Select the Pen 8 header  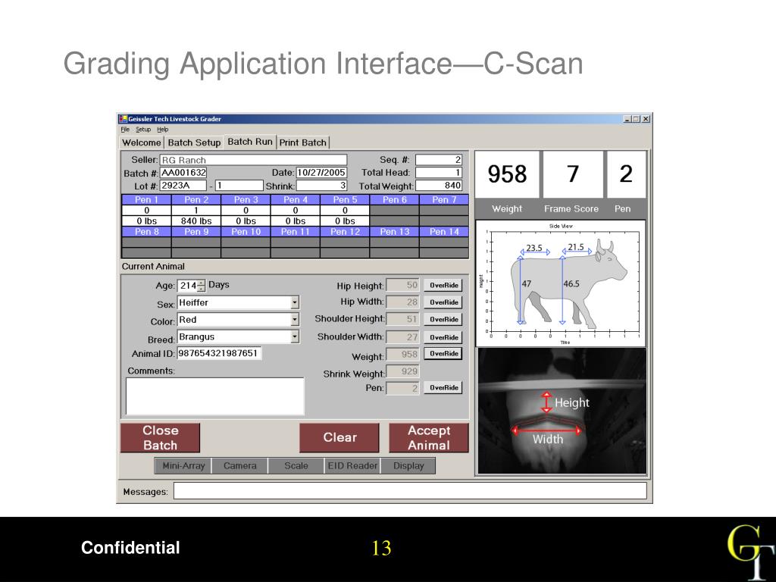[146, 232]
